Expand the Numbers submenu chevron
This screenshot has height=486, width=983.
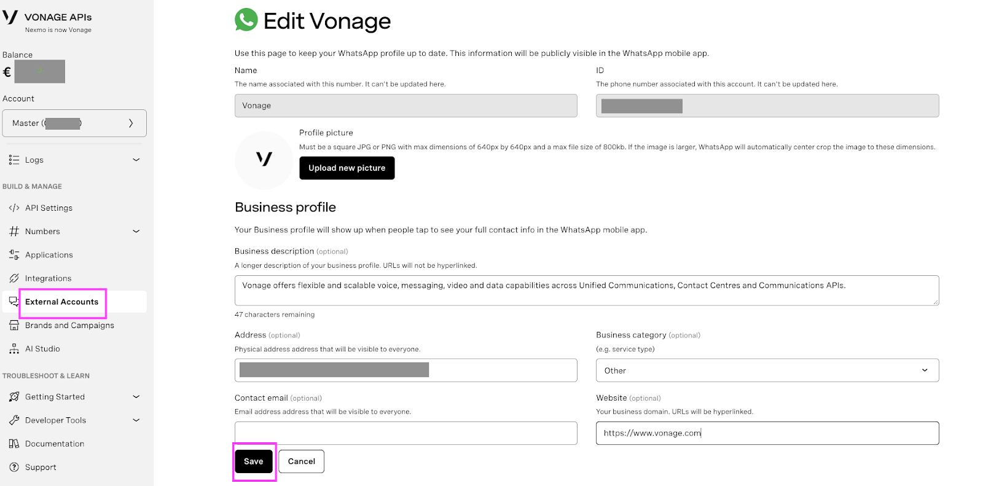136,231
